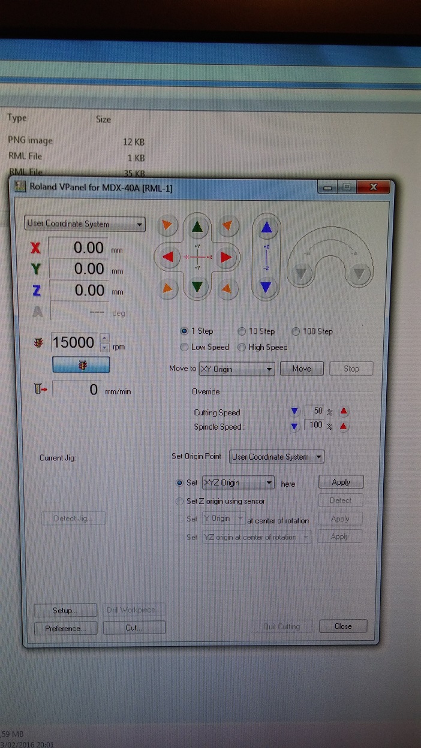Click the Cut... button

(134, 628)
